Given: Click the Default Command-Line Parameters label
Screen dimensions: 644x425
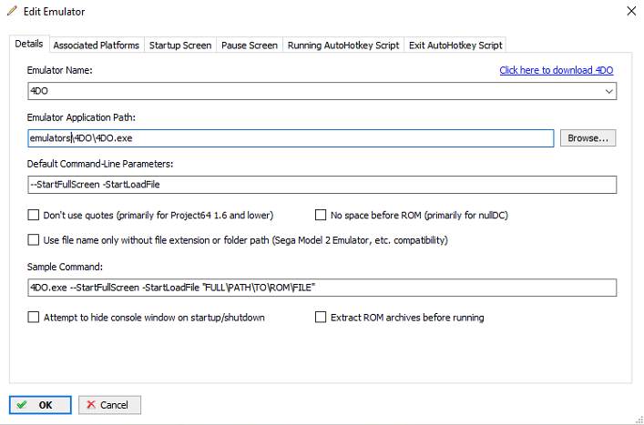Looking at the screenshot, I should pyautogui.click(x=100, y=164).
